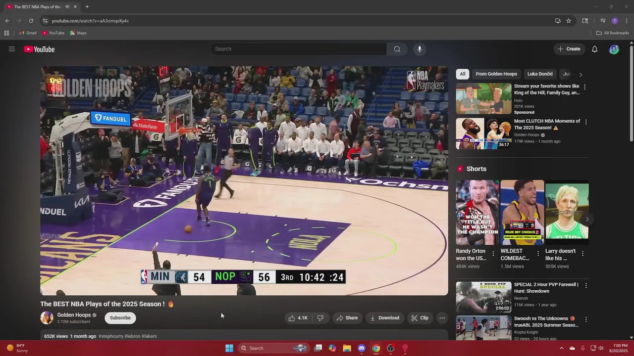Image resolution: width=634 pixels, height=356 pixels.
Task: Mute the tab via speaker icon
Action: pos(67,7)
